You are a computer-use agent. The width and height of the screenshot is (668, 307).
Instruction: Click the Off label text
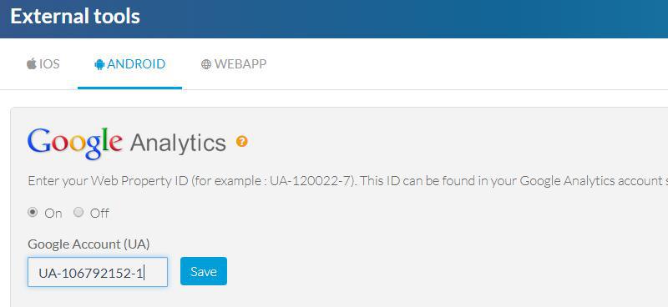coord(99,214)
